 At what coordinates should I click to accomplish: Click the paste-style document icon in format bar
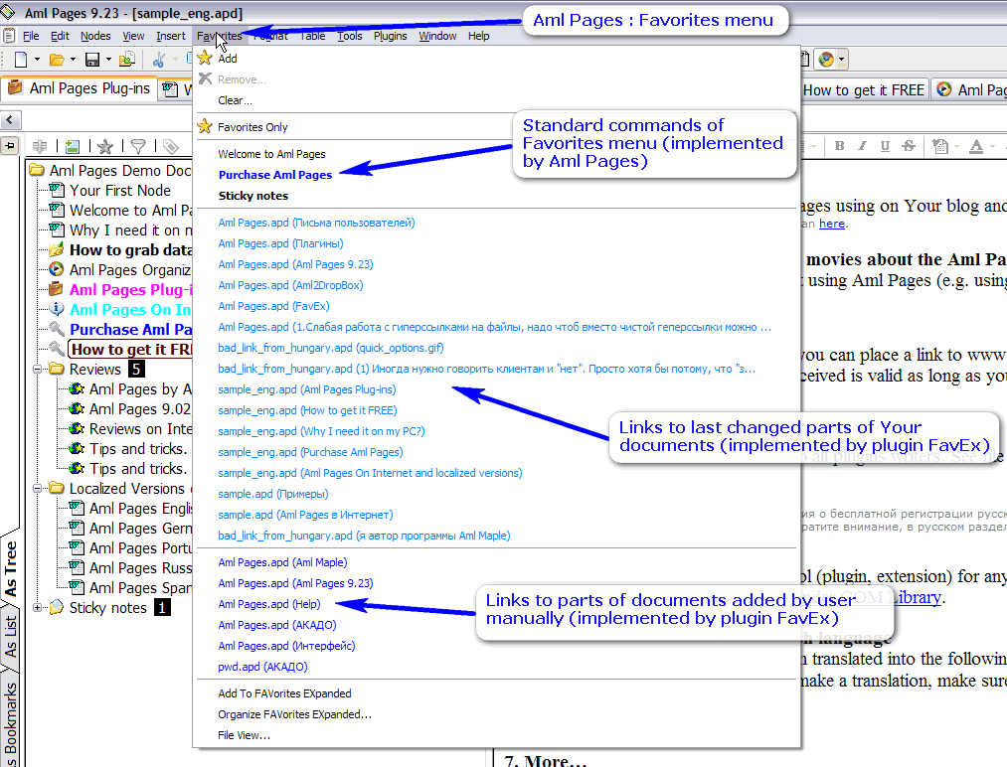(940, 146)
